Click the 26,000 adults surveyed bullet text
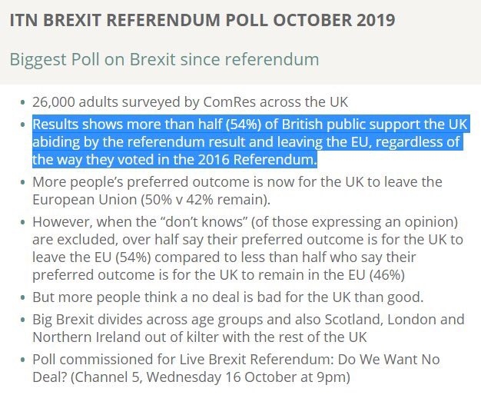Image resolution: width=481 pixels, height=395 pixels. pyautogui.click(x=191, y=102)
